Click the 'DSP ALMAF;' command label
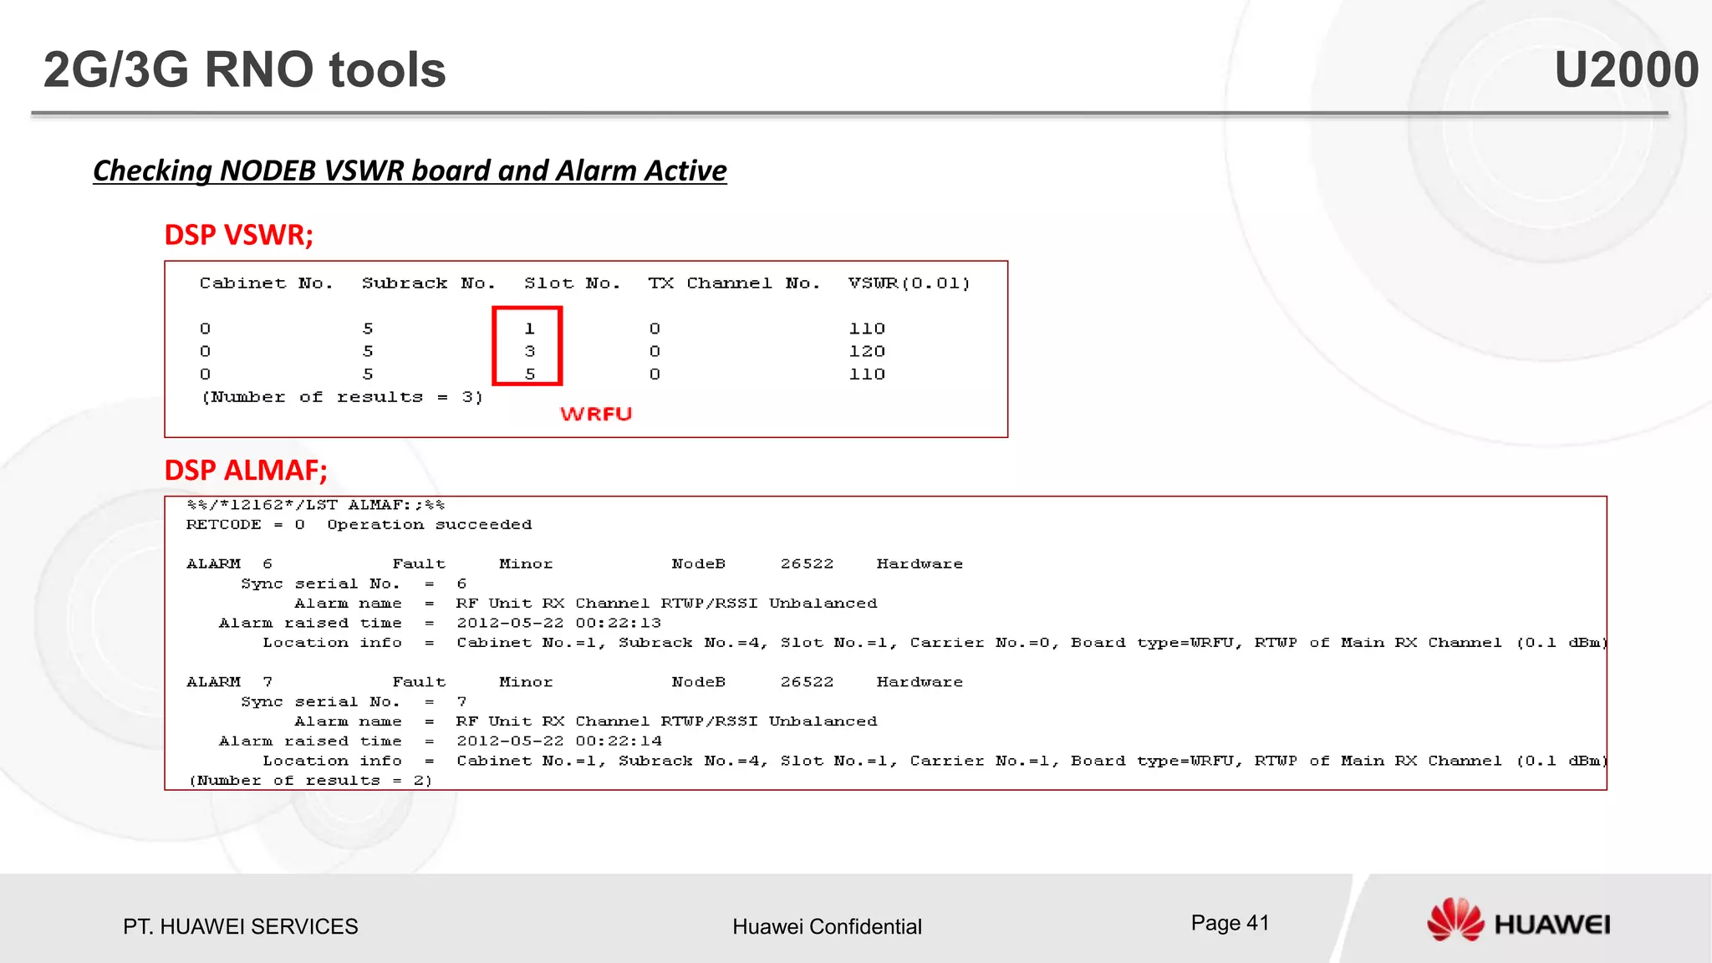Image resolution: width=1712 pixels, height=963 pixels. pyautogui.click(x=246, y=470)
